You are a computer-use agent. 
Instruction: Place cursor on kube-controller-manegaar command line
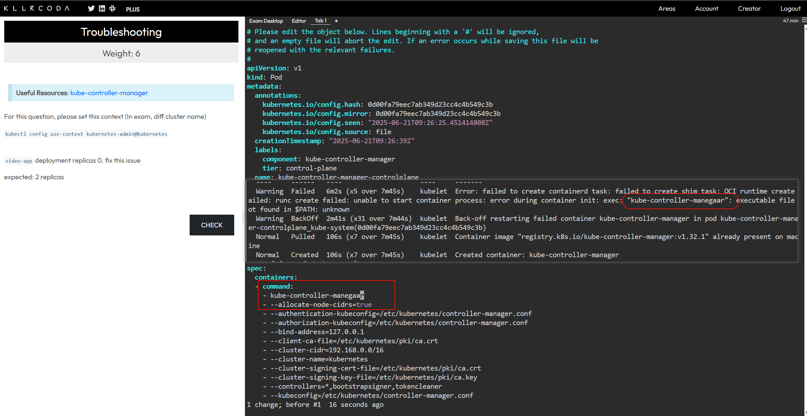(317, 296)
